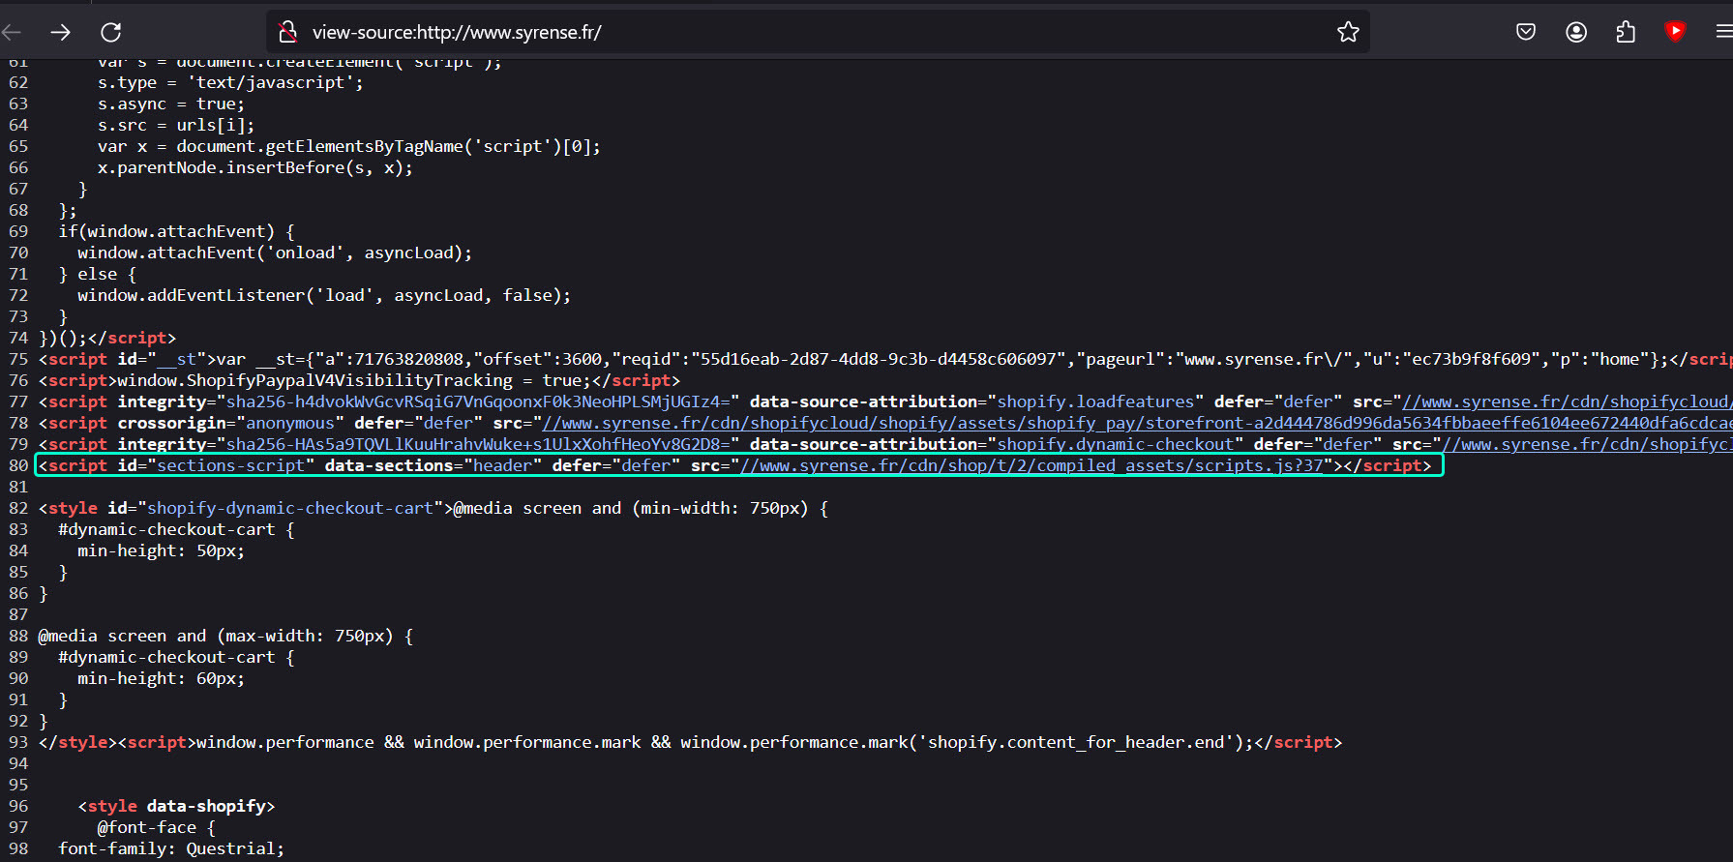
Task: Click the "shopify-dynamic-checkout-cart" id value text
Action: click(x=290, y=509)
